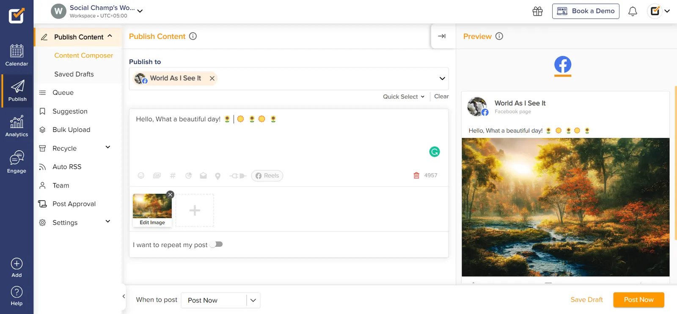Image resolution: width=677 pixels, height=314 pixels.
Task: Go to the Analytics section
Action: point(17,126)
